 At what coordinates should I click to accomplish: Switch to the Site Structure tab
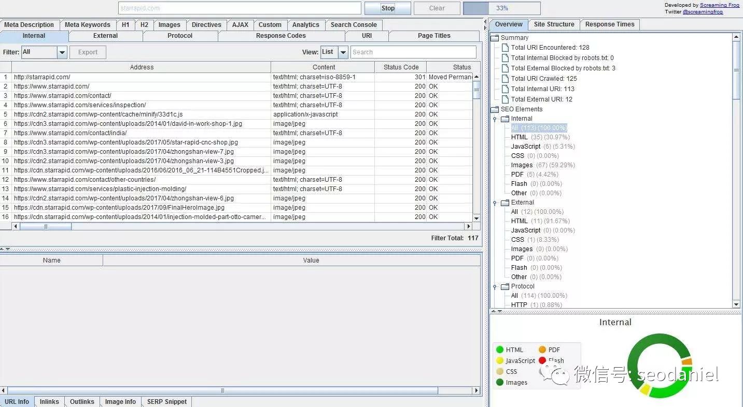554,24
